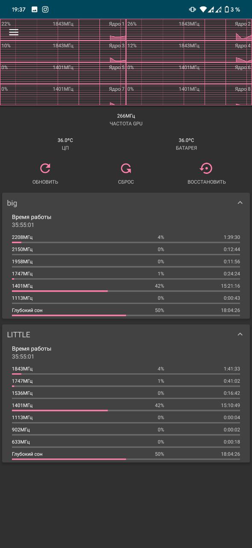The width and height of the screenshot is (252, 548).
Task: Open the Instagram notification icon
Action: pos(45,9)
